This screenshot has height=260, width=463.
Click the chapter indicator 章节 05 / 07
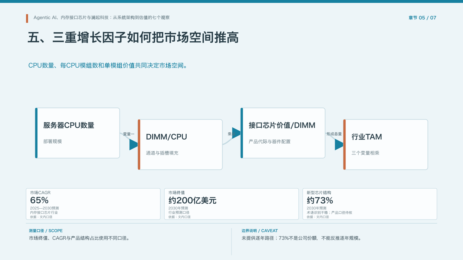click(422, 18)
